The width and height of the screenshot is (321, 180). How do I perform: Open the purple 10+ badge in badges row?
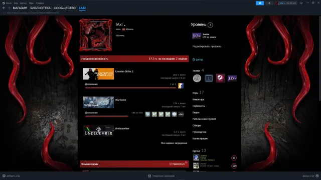click(232, 78)
